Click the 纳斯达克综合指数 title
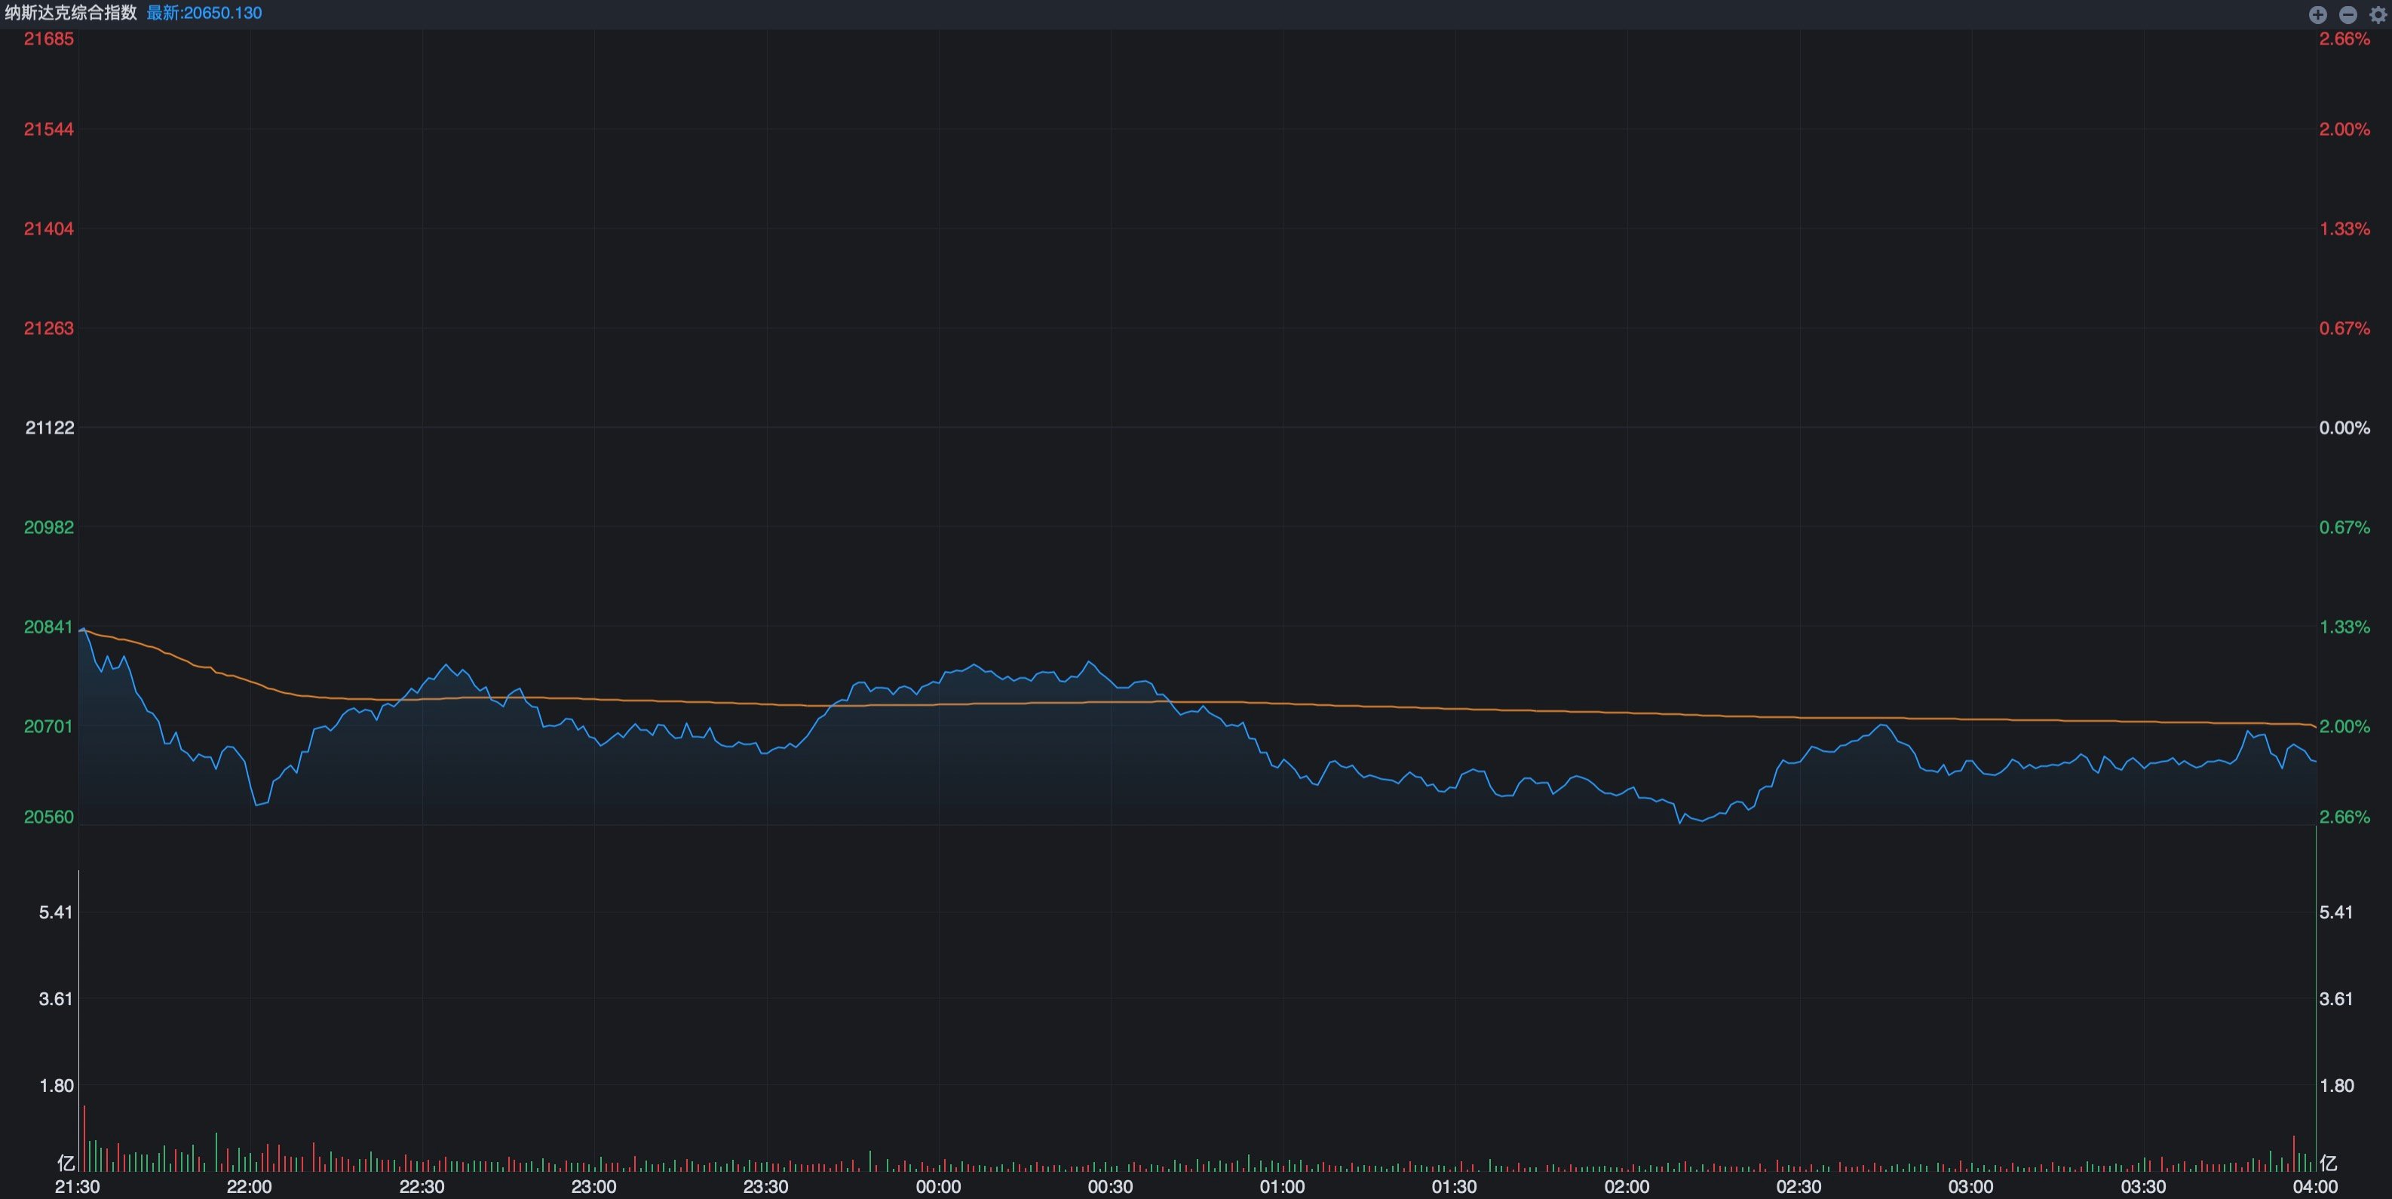The height and width of the screenshot is (1199, 2392). point(71,13)
